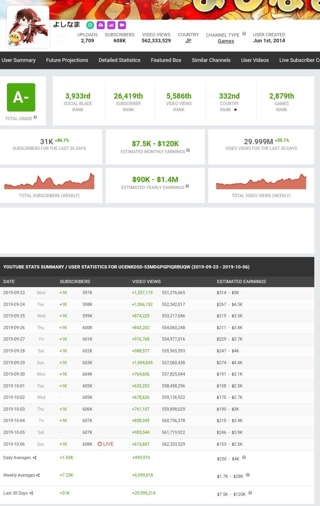Click the DATE column header
Viewport: 320px width, 506px height.
tap(9, 282)
